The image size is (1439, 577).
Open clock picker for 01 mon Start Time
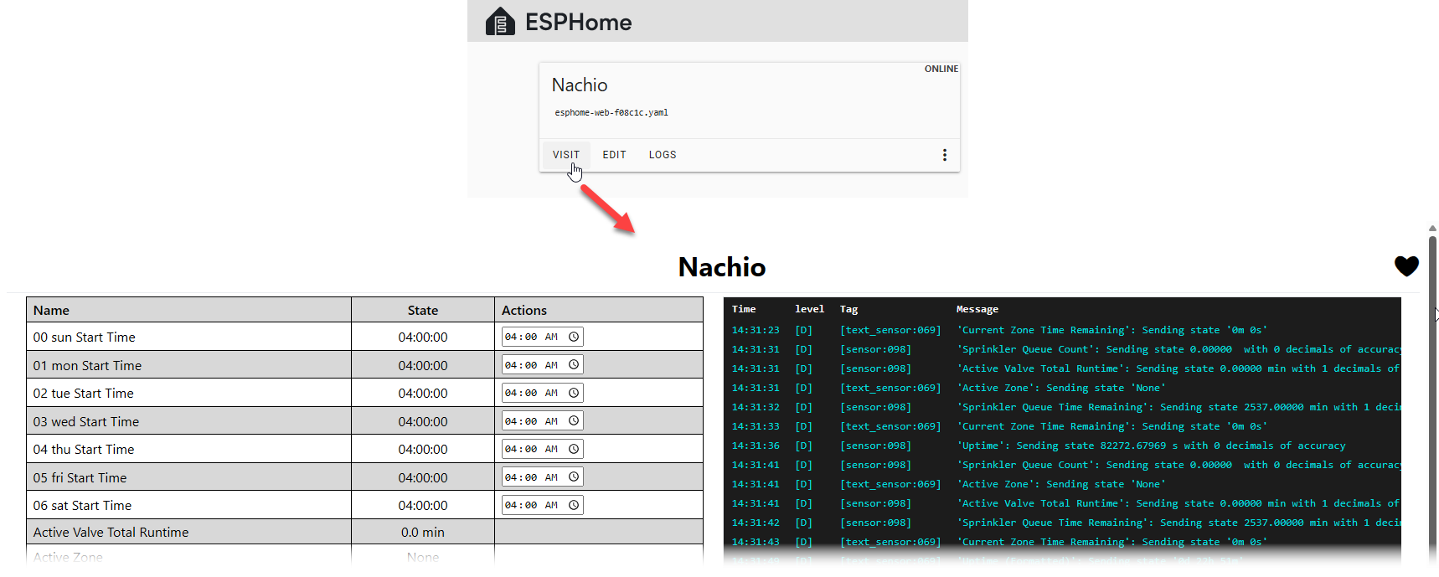574,365
